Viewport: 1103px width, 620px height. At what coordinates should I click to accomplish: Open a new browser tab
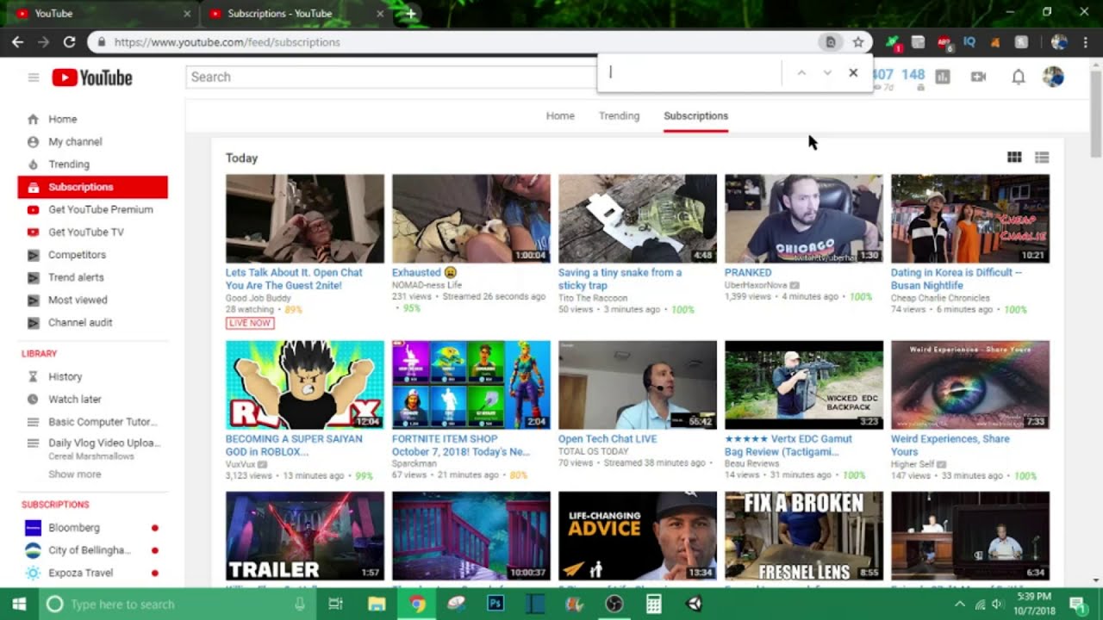(411, 14)
